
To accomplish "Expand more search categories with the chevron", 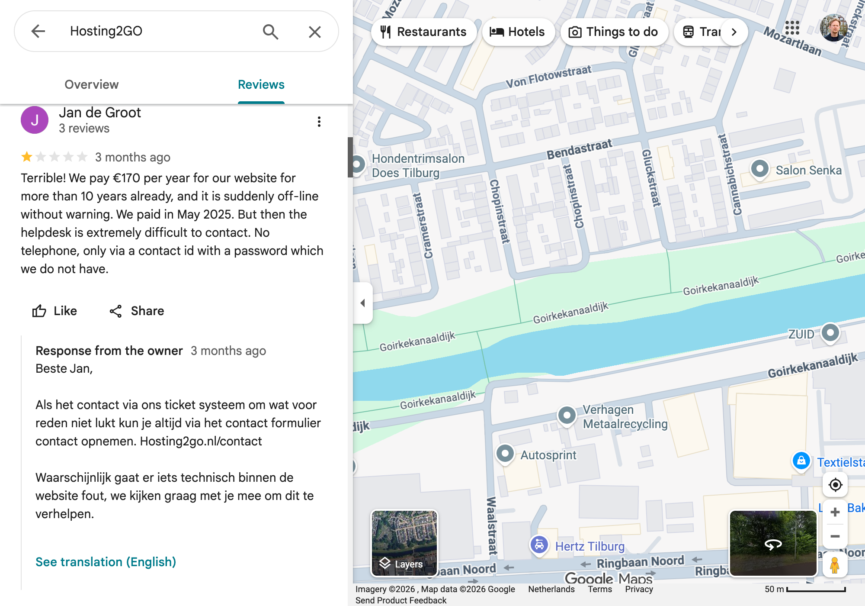I will (734, 32).
